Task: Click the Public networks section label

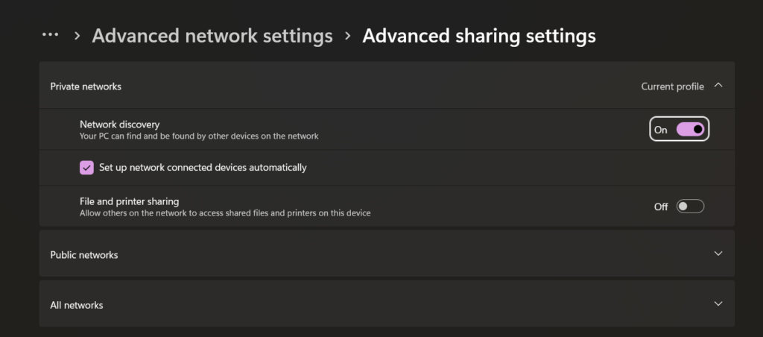Action: [84, 255]
